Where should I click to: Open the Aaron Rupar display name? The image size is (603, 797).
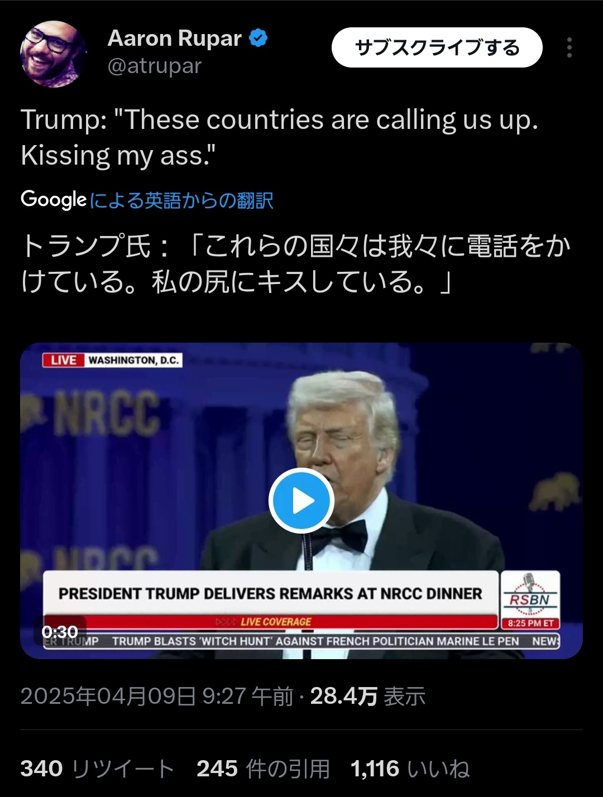pos(174,39)
